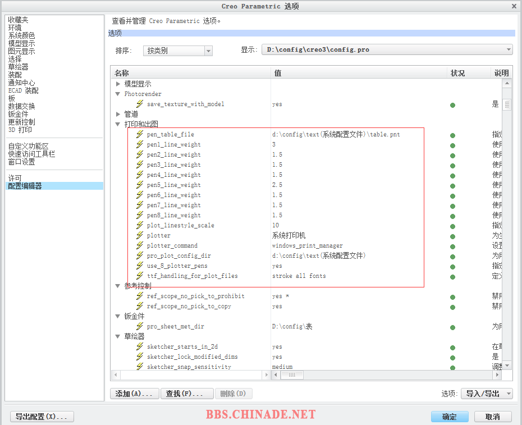Click the 添加(A)... button
Image resolution: width=522 pixels, height=425 pixels.
point(135,394)
